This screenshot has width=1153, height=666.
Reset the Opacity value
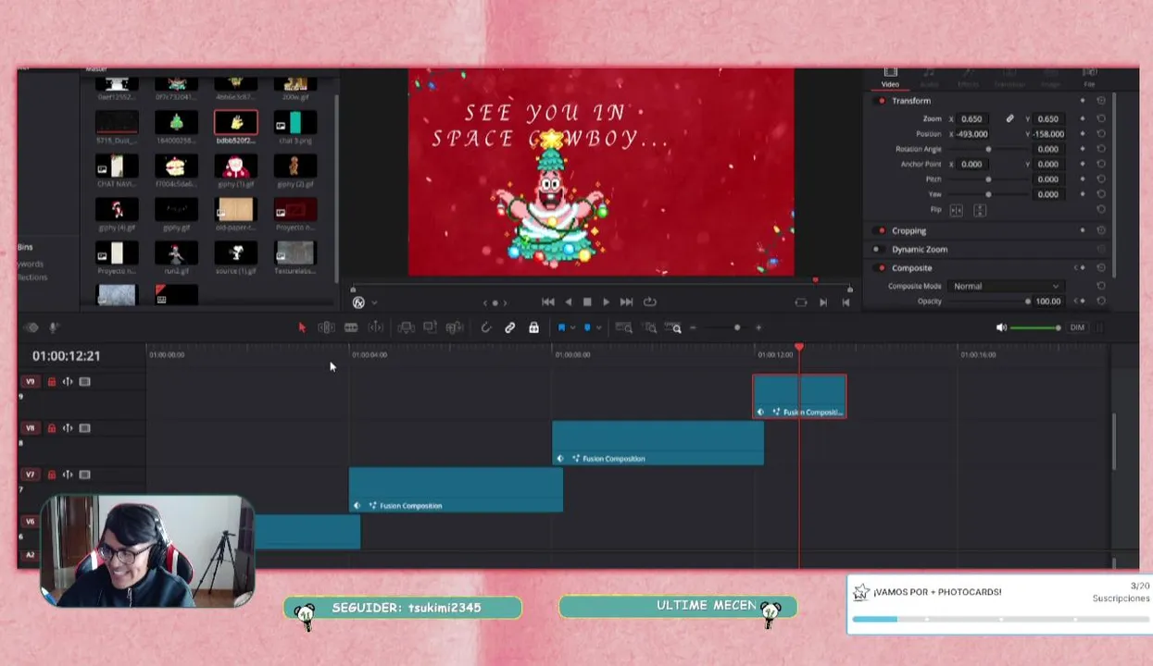[1101, 301]
